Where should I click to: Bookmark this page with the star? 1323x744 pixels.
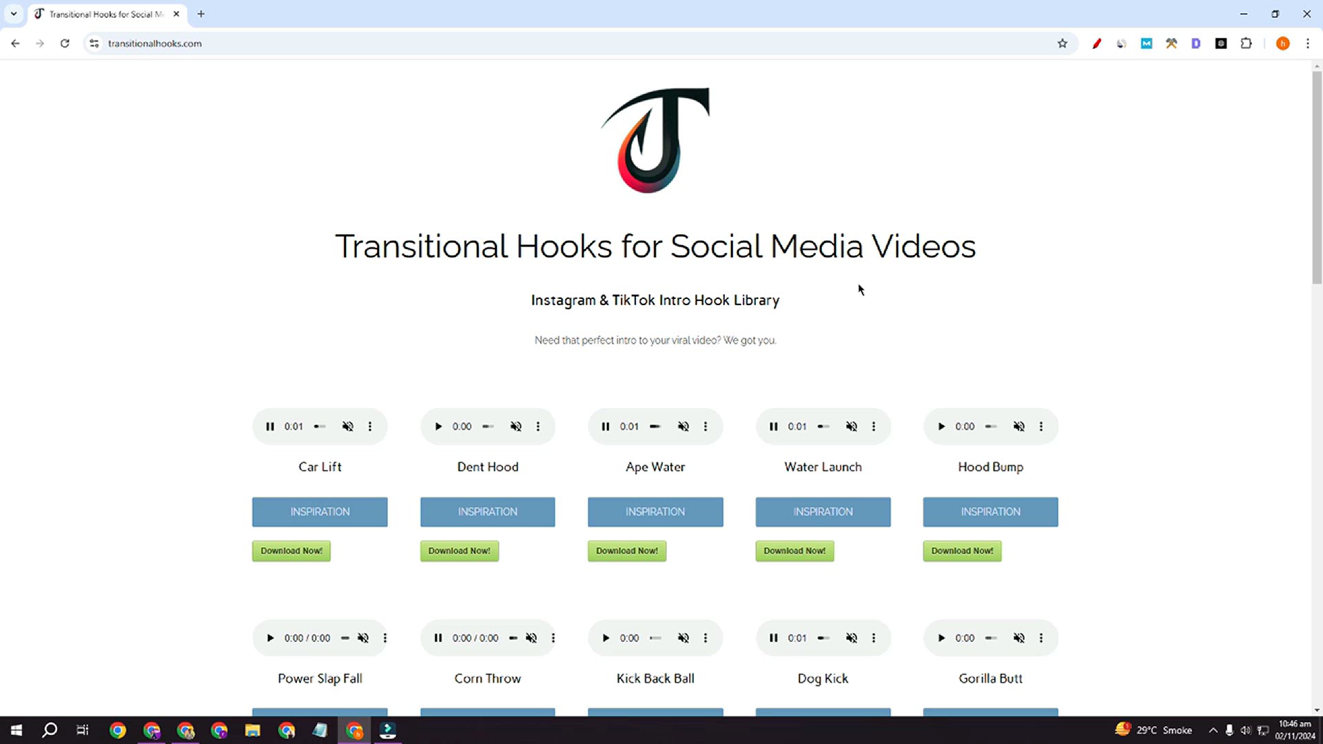coord(1063,43)
